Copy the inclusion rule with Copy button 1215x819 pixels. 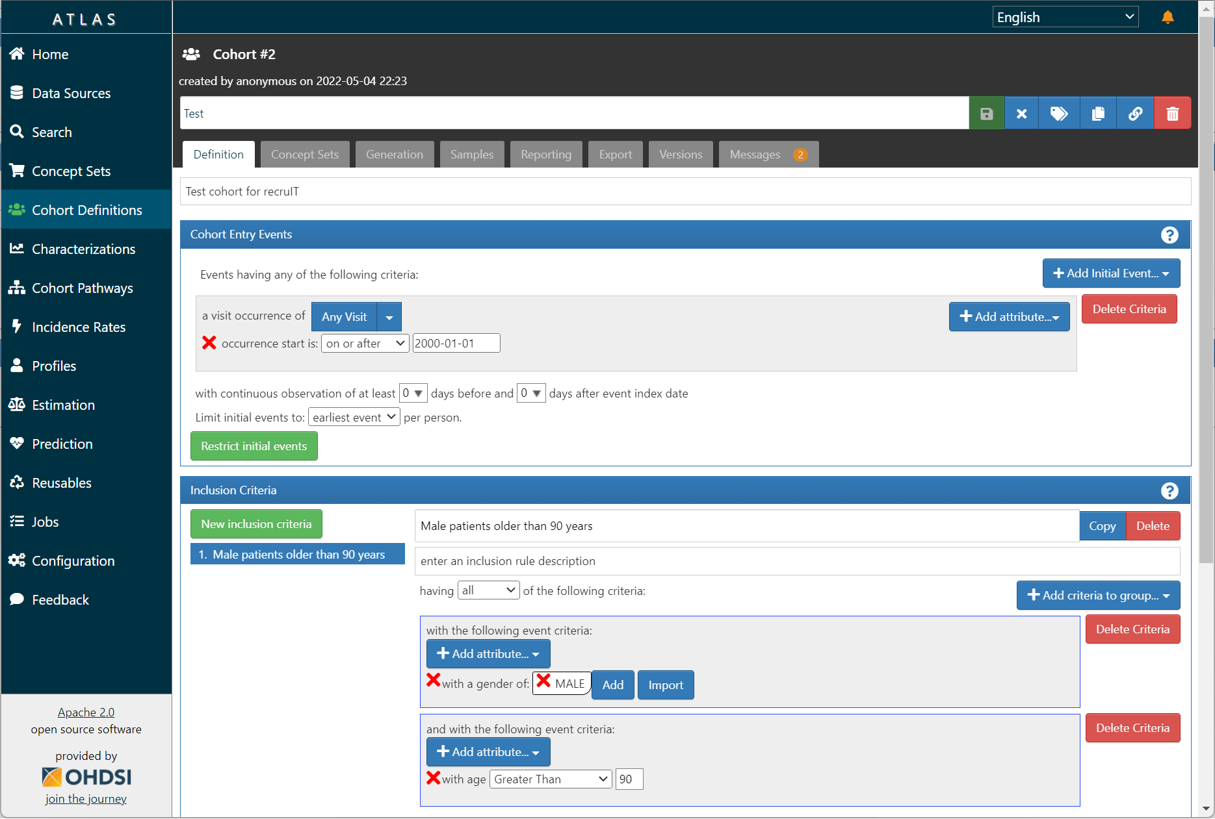1102,526
